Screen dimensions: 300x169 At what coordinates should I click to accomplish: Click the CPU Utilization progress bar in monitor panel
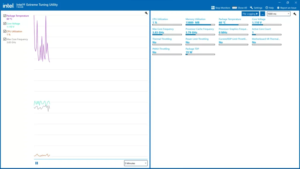(167, 25)
